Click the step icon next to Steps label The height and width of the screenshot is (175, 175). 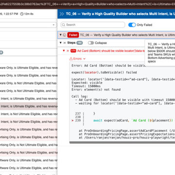coord(65,43)
